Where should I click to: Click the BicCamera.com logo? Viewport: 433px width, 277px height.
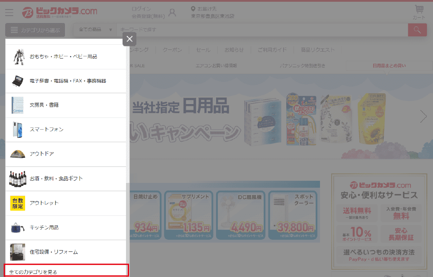(60, 12)
